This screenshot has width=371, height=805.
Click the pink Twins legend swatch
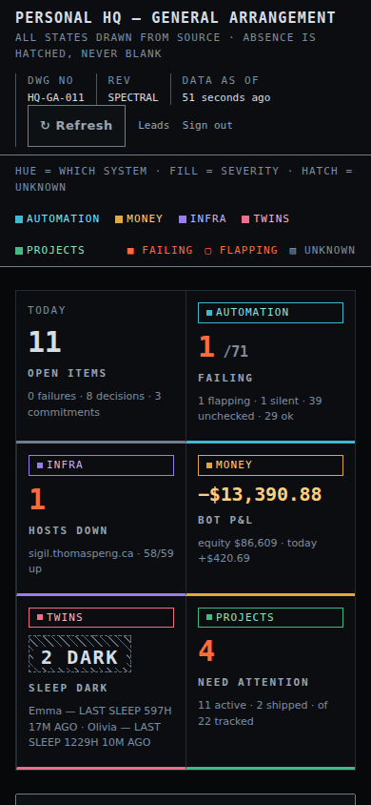pos(245,219)
